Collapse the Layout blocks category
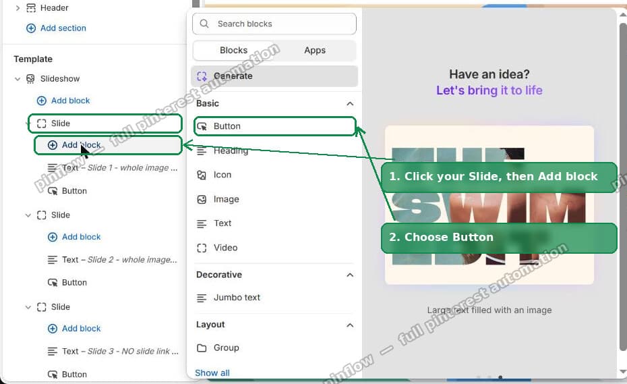627x384 pixels. tap(350, 325)
